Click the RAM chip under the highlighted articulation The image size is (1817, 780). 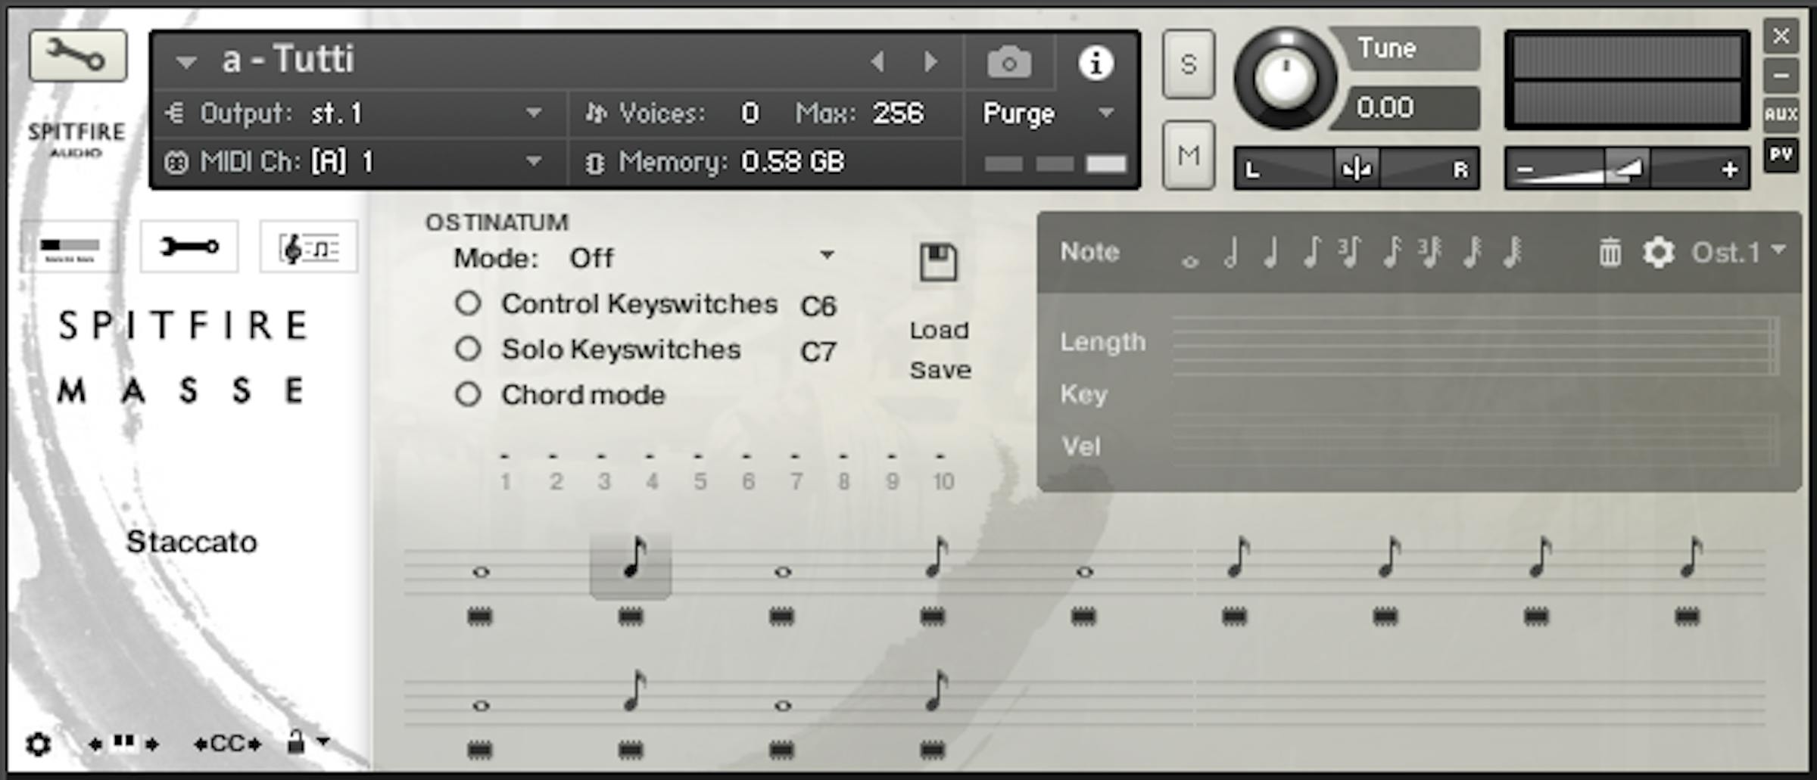tap(631, 617)
